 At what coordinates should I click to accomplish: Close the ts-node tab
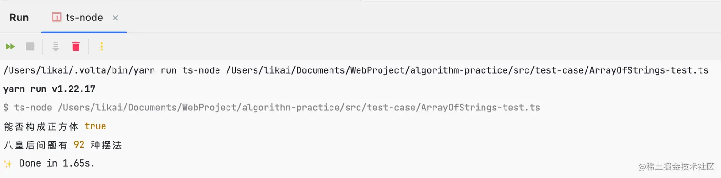tap(115, 18)
